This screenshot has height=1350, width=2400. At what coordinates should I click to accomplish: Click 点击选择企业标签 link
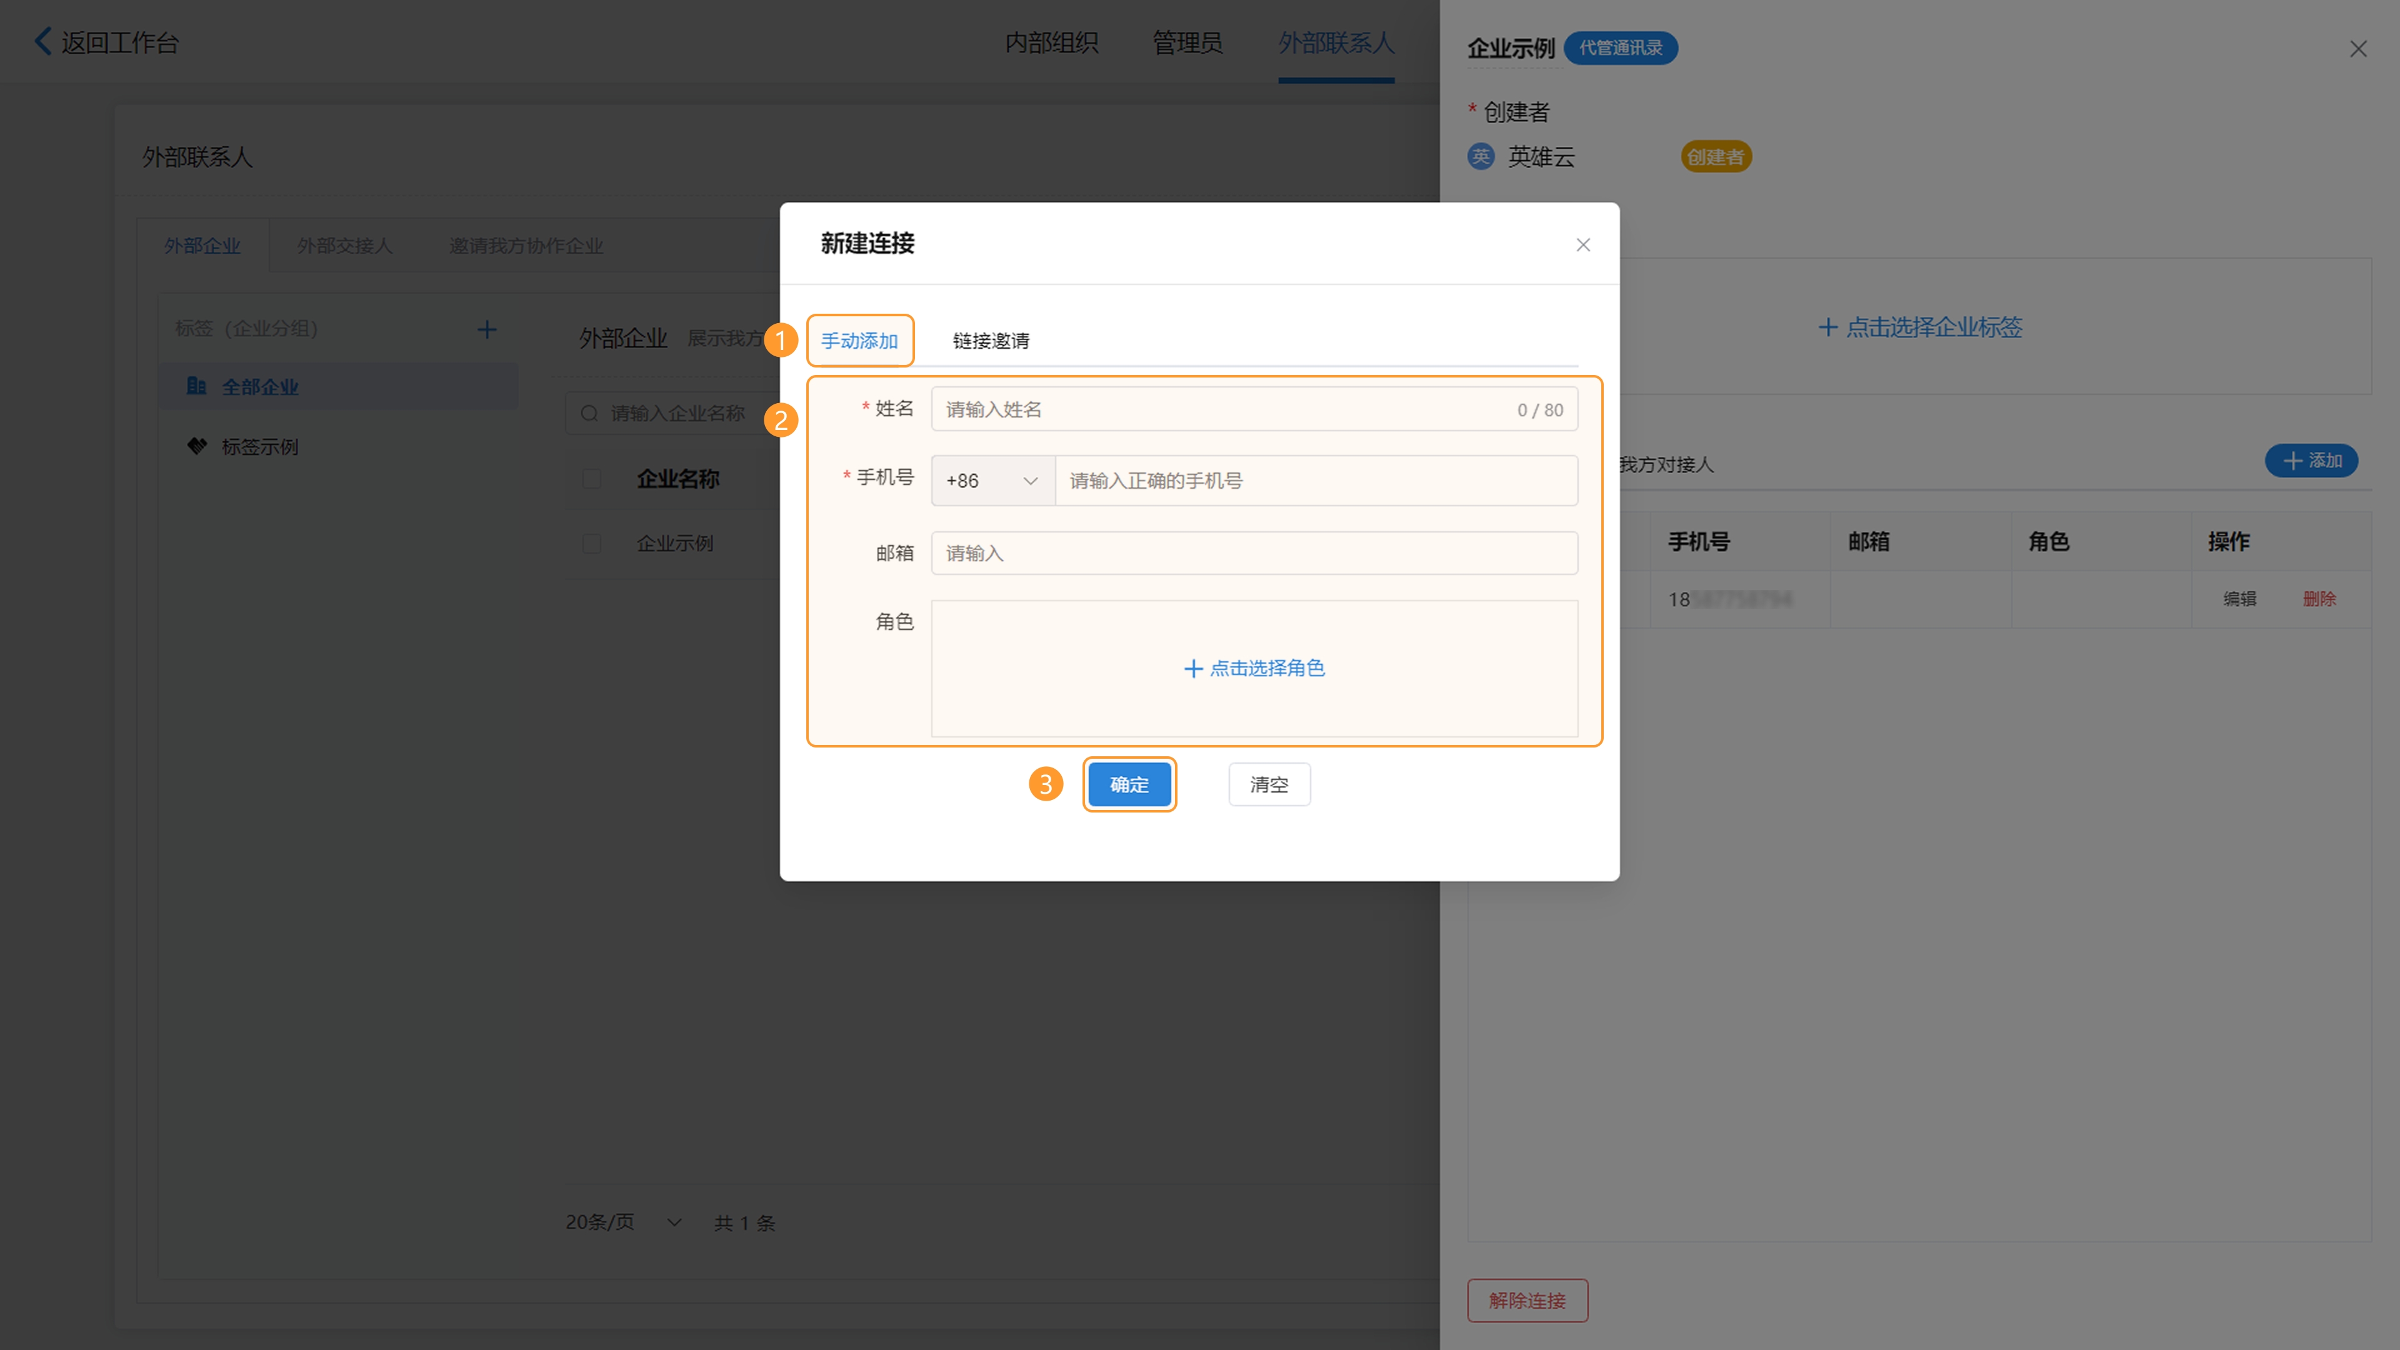point(1920,327)
